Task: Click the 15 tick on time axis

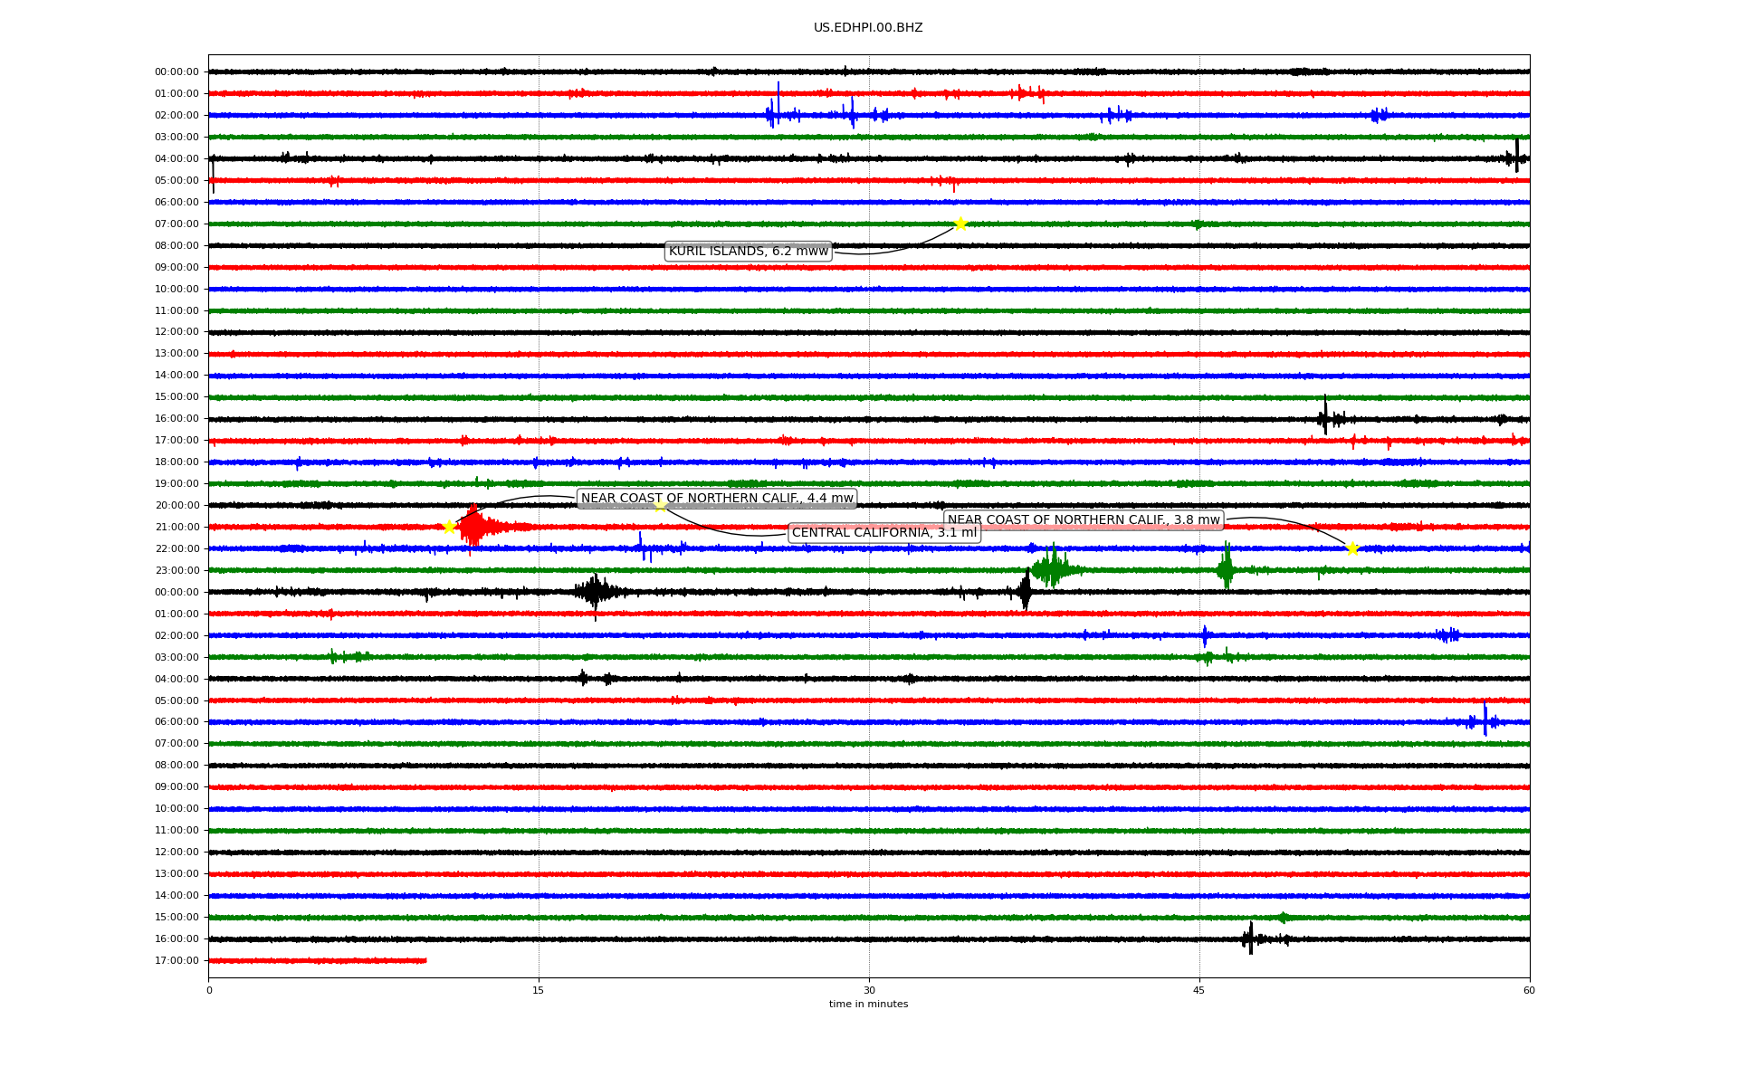Action: [x=539, y=990]
